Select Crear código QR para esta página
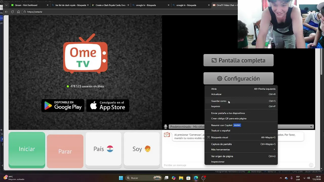The width and height of the screenshot is (324, 182). (x=241, y=119)
